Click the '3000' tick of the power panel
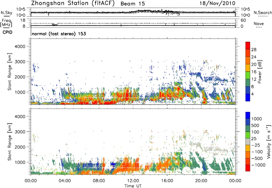272x188 pixels. [x=20, y=62]
